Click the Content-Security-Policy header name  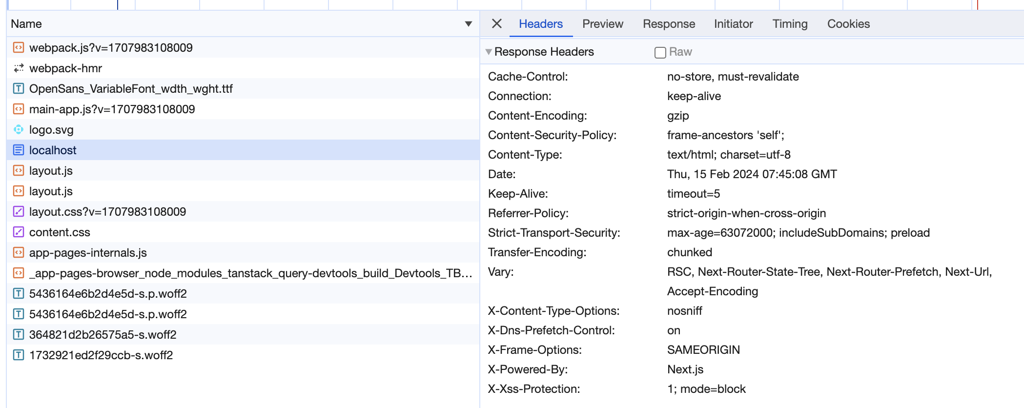tap(553, 135)
